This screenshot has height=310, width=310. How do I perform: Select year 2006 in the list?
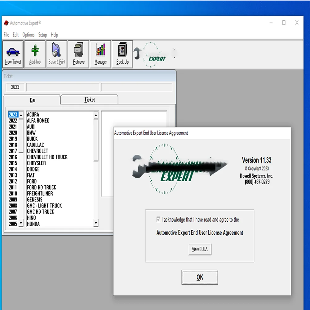(13, 218)
